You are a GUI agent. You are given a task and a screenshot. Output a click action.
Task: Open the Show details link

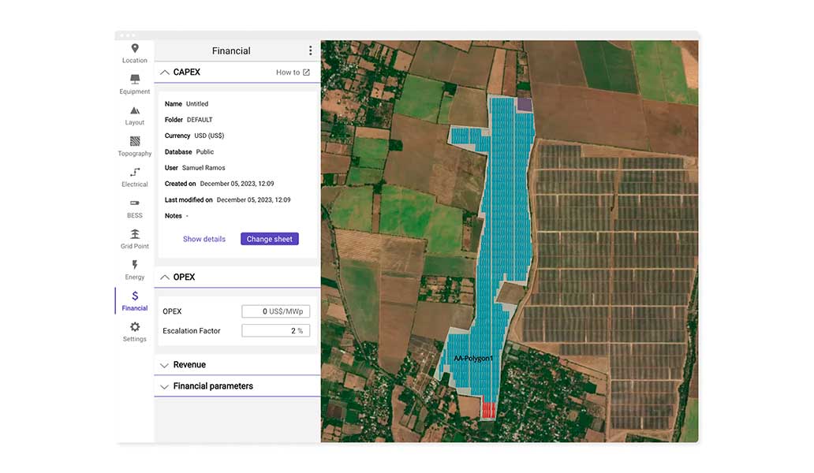click(204, 239)
